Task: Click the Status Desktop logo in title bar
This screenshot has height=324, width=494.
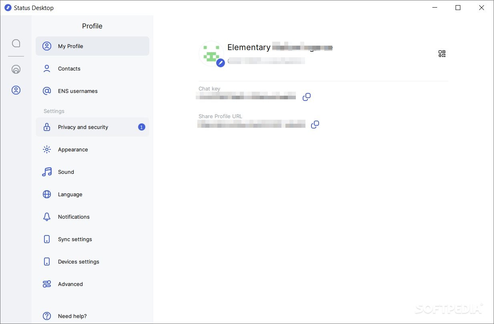Action: pos(8,8)
